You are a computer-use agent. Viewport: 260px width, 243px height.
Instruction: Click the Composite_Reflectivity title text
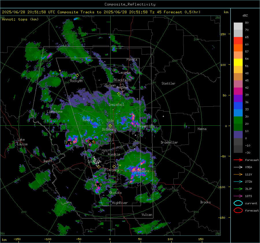(x=130, y=4)
